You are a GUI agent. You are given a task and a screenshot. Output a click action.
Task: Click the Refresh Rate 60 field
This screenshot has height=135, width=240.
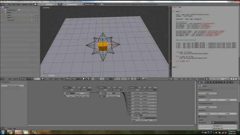point(217,128)
